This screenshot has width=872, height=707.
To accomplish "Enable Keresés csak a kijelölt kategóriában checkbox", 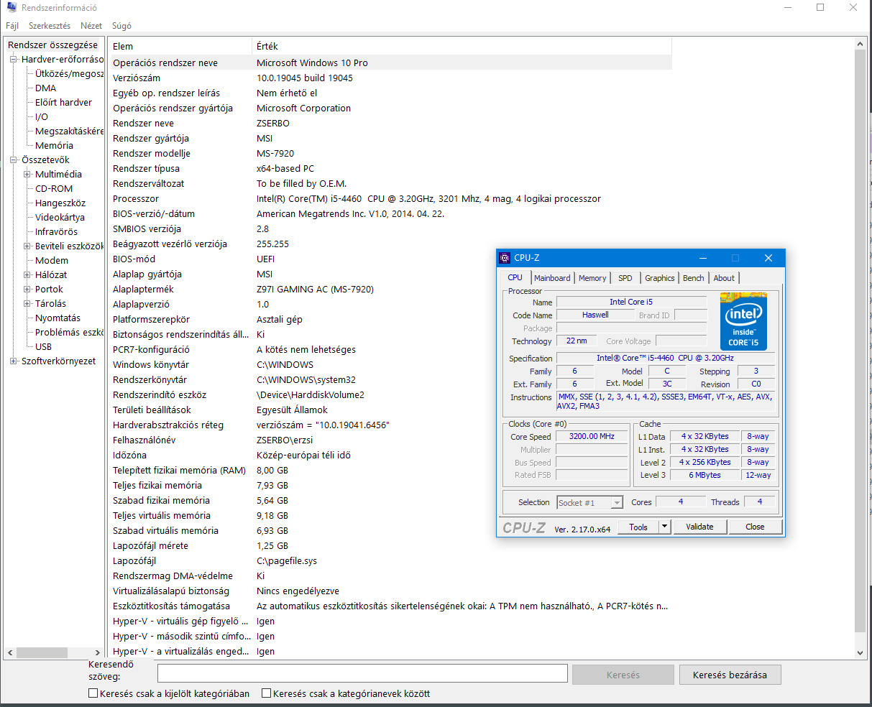I will (93, 693).
